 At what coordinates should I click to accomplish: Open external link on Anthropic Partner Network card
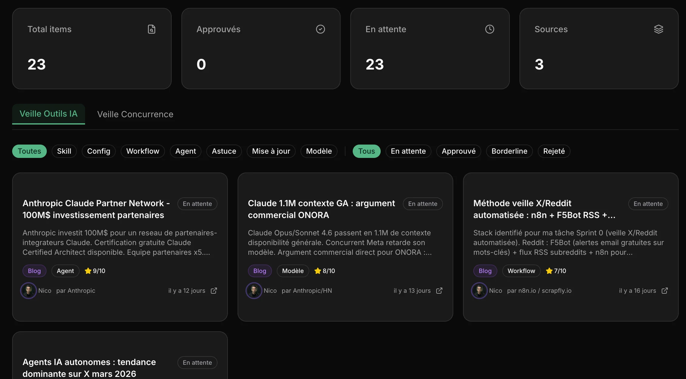(x=214, y=291)
